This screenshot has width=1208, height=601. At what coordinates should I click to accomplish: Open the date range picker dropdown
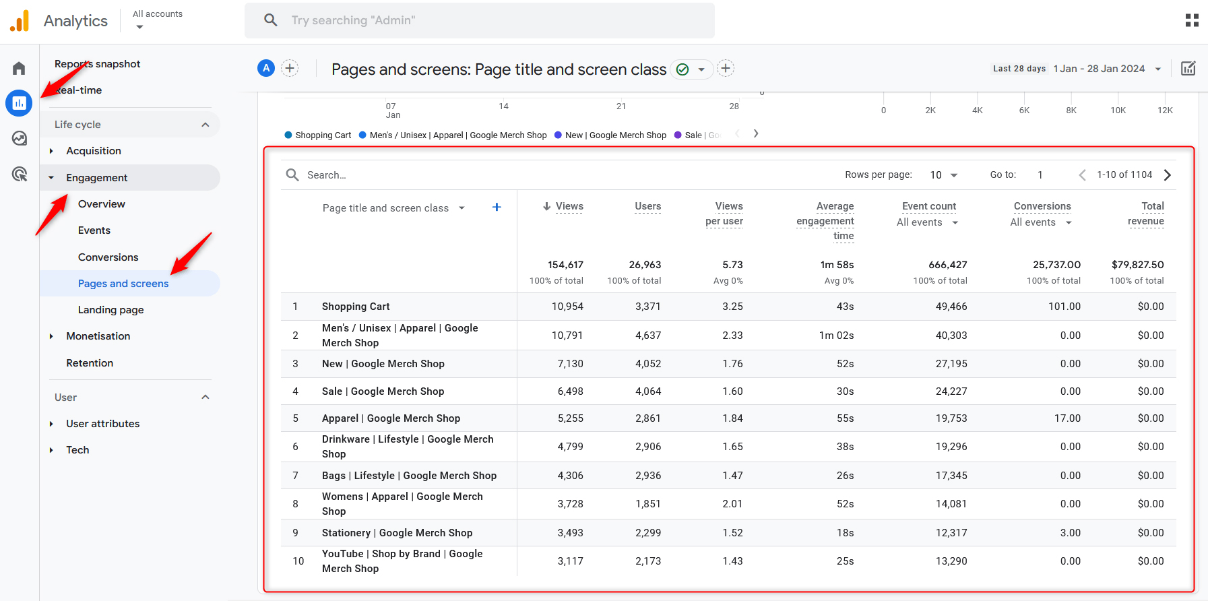1157,69
